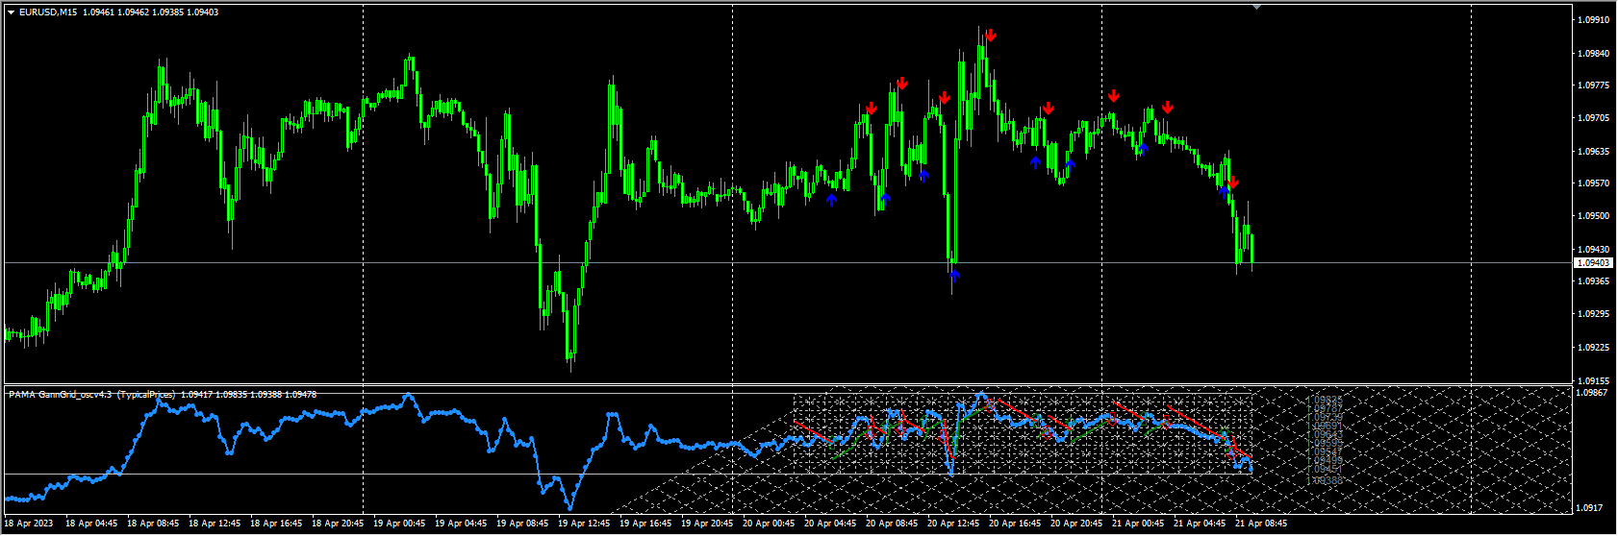Open the chart menu triangle beside EURUSD,M15
This screenshot has width=1618, height=536.
coord(12,12)
